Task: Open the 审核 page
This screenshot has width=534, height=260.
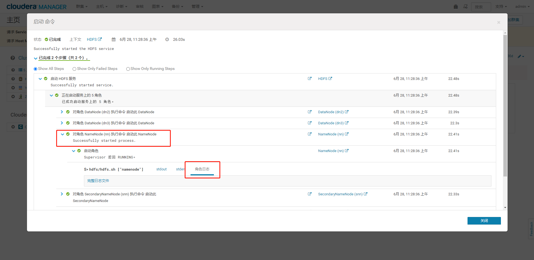Action: tap(140, 6)
